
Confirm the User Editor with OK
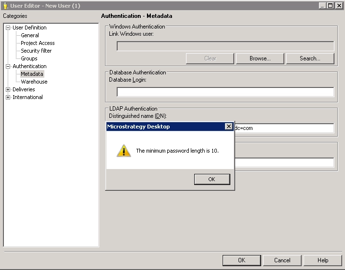241,260
